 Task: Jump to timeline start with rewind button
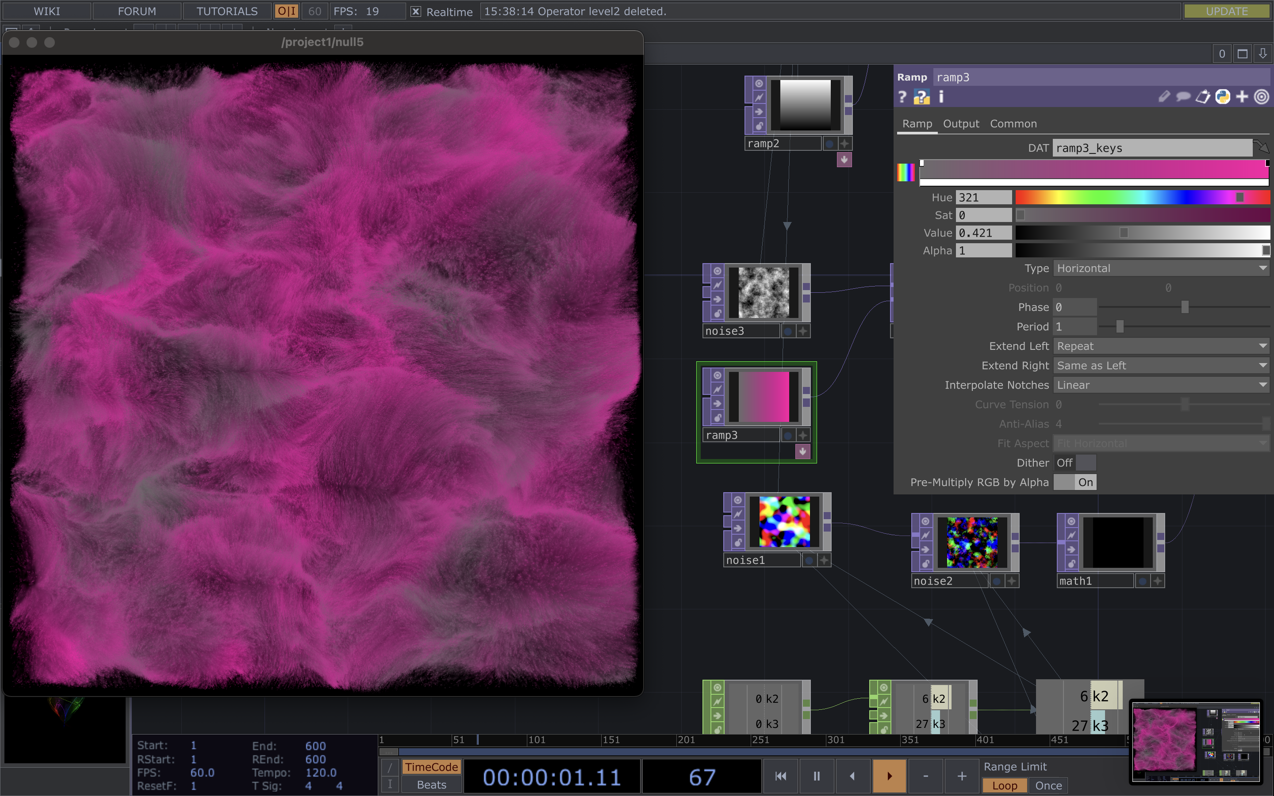point(781,776)
